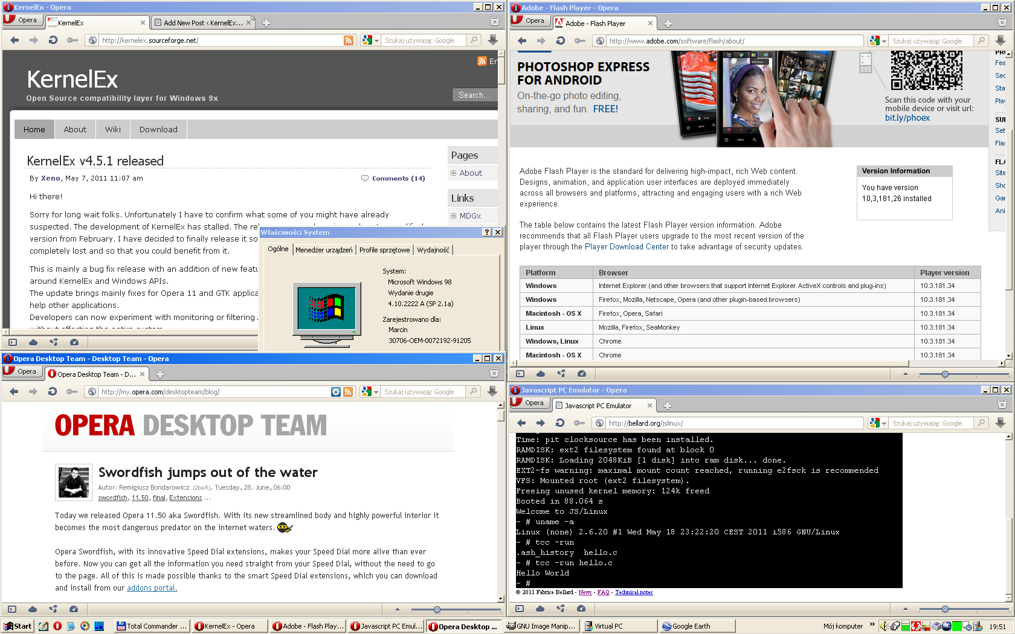The height and width of the screenshot is (634, 1015).
Task: Follow the addons portal link
Action: pos(152,588)
